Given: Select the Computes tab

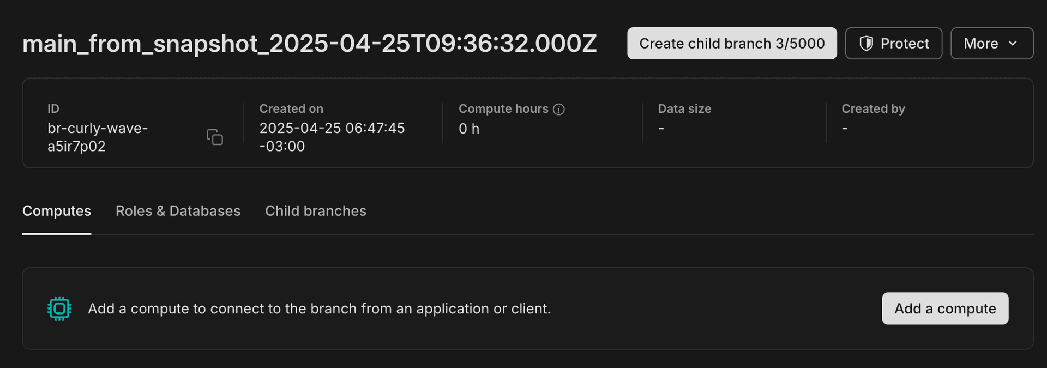Looking at the screenshot, I should (x=56, y=211).
